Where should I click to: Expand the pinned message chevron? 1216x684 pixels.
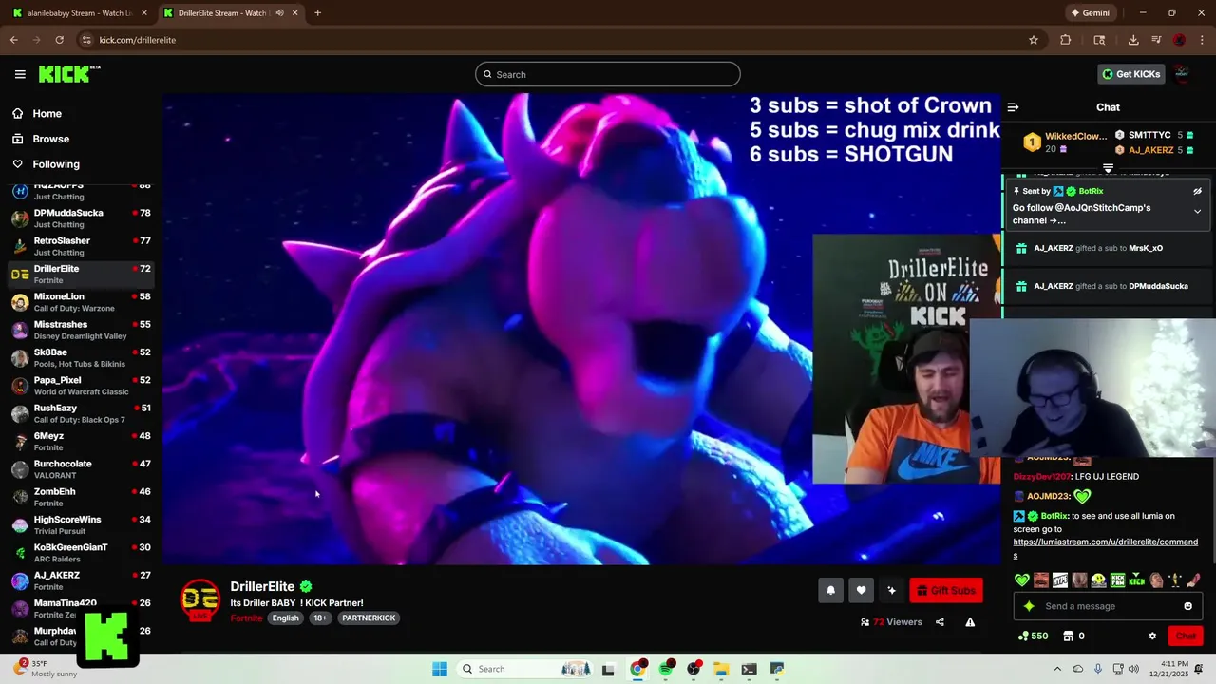[1197, 211]
